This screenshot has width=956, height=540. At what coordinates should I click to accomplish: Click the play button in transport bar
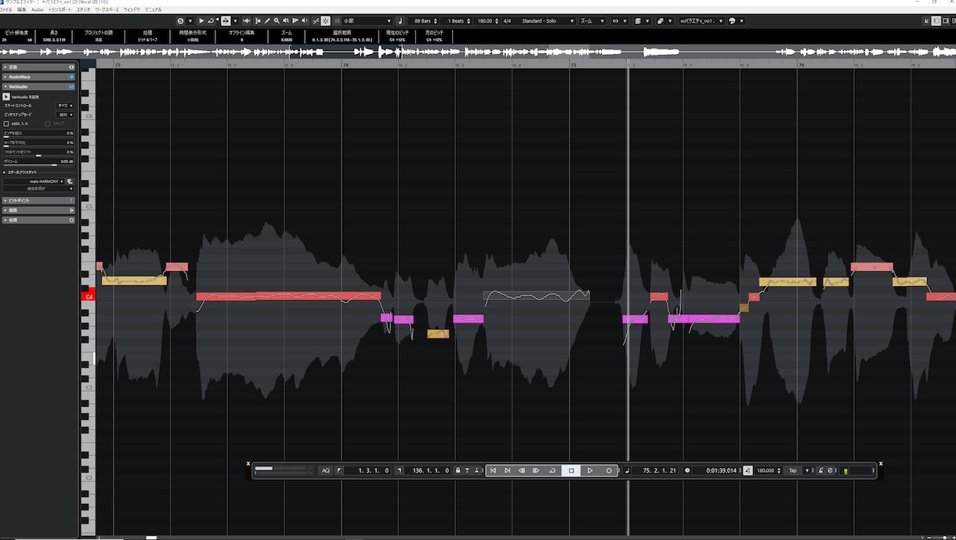pos(590,470)
